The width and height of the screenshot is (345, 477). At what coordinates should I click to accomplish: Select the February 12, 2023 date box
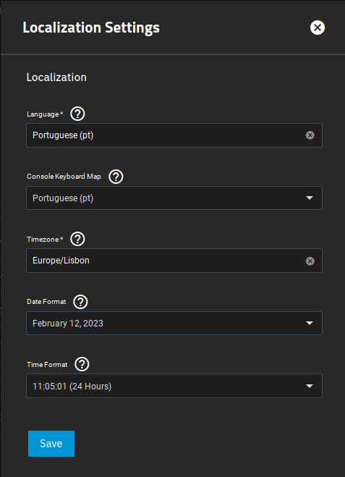tap(174, 323)
